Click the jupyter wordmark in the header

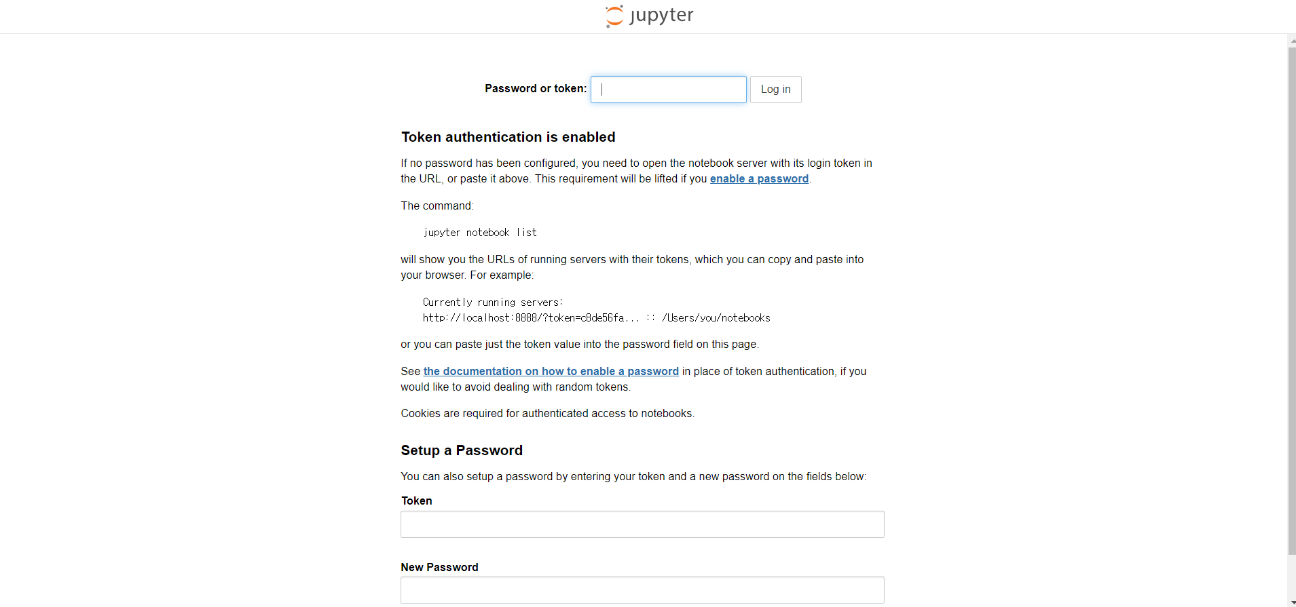coord(661,16)
